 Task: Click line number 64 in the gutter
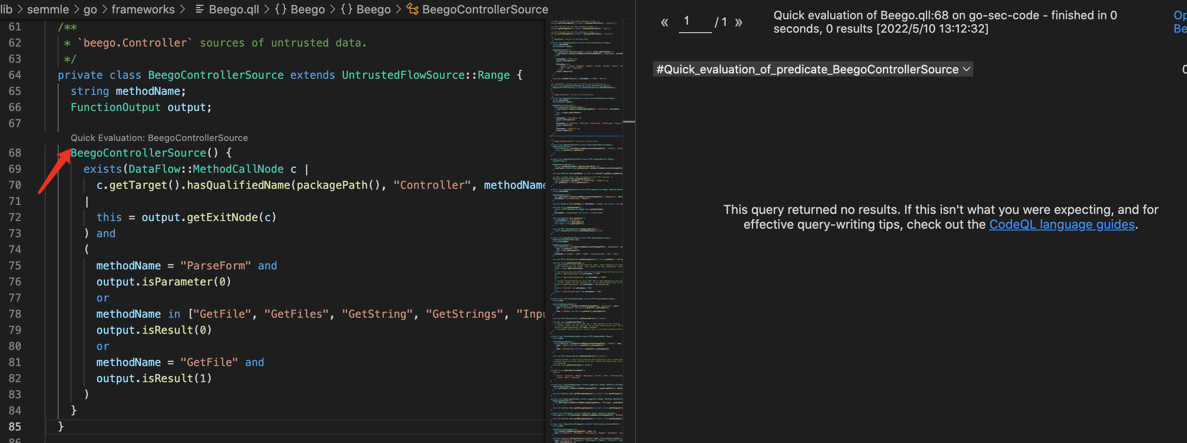click(15, 75)
